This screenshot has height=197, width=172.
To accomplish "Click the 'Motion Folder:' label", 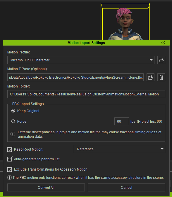I will click(18, 86).
